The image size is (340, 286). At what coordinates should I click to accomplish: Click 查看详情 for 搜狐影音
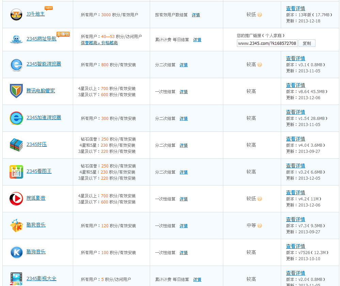295,193
